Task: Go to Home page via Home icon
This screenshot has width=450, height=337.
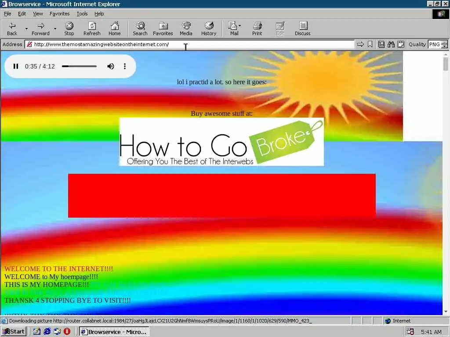Action: pos(115,29)
